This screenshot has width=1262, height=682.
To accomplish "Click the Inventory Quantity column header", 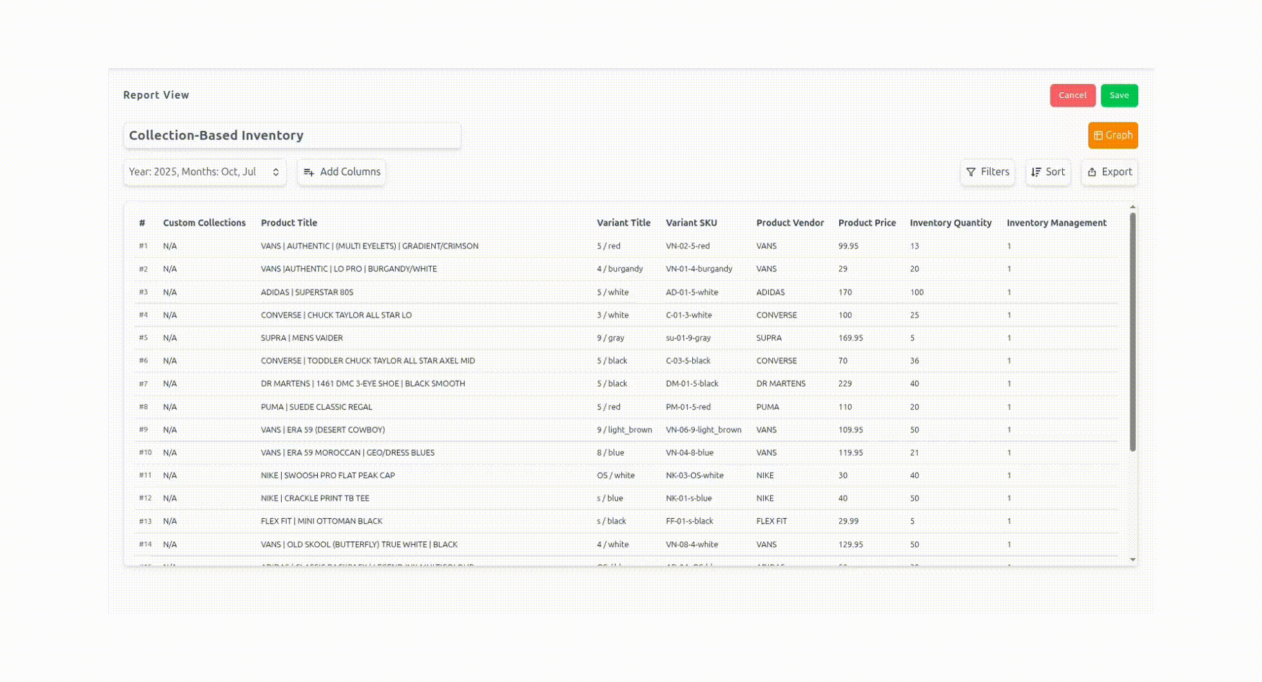I will pos(950,223).
